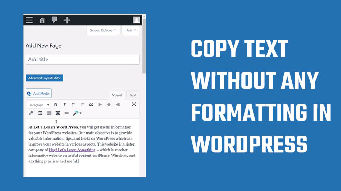
Task: Click the bold text 'Let's Learn WordPress,'
Action: tap(56, 127)
